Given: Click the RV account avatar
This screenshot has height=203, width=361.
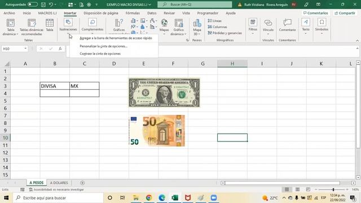Looking at the screenshot, I should (x=294, y=5).
